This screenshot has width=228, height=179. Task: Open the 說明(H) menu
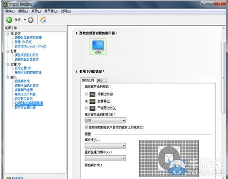(x=66, y=11)
